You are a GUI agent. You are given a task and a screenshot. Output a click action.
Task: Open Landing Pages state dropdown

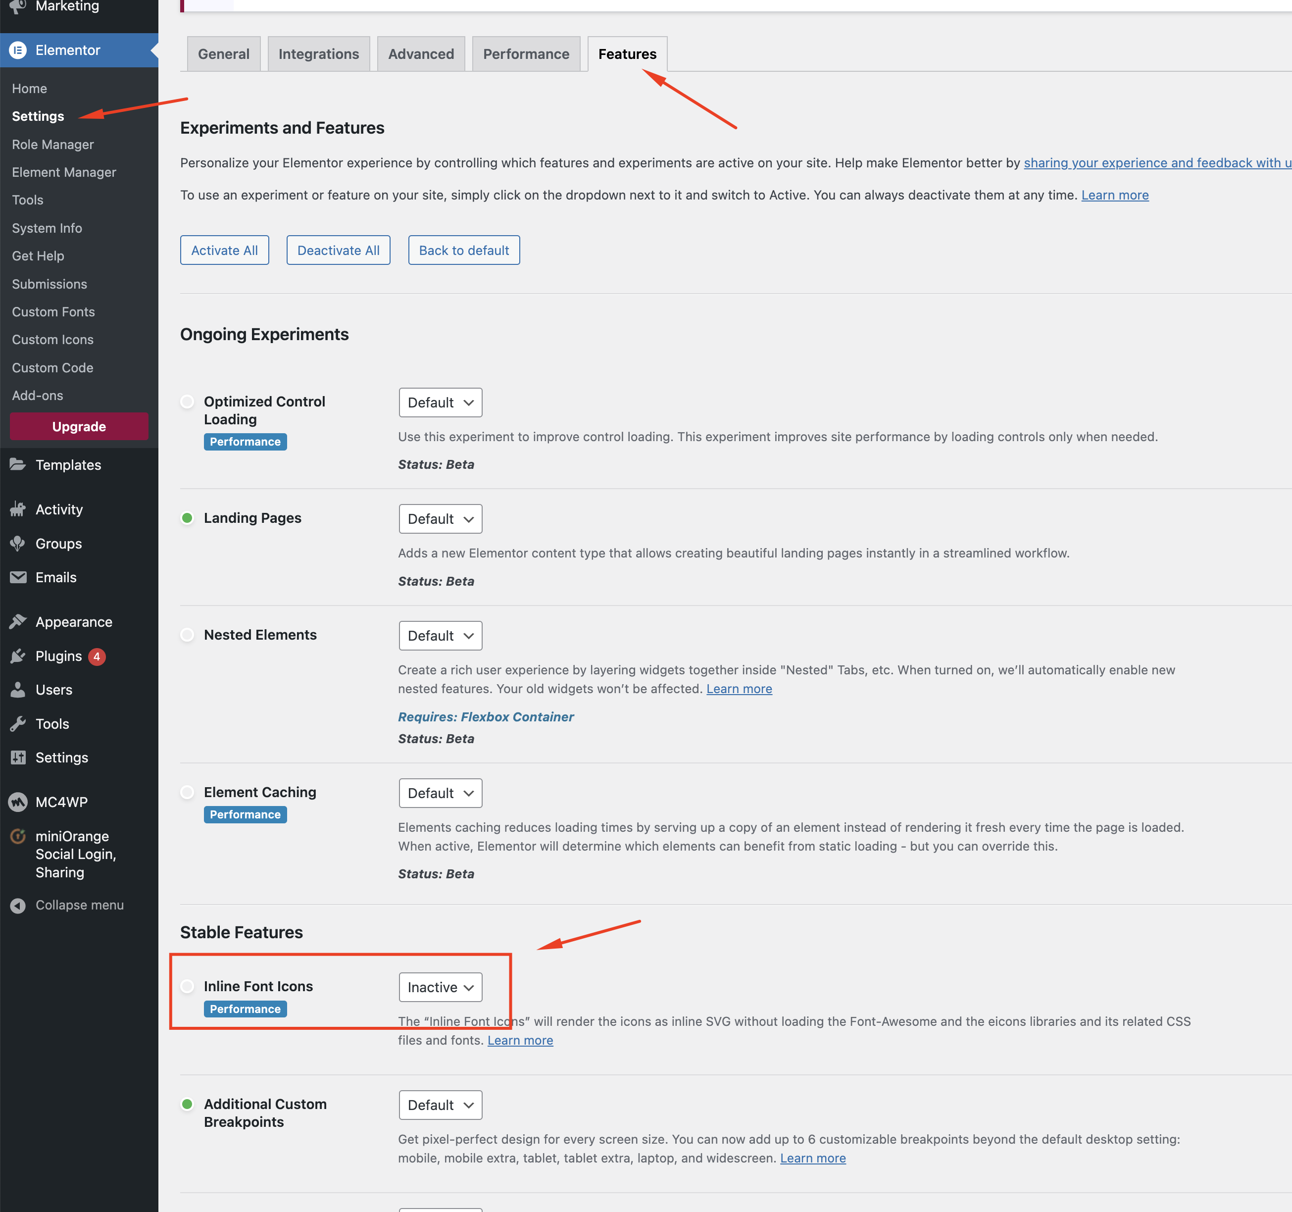(x=441, y=519)
